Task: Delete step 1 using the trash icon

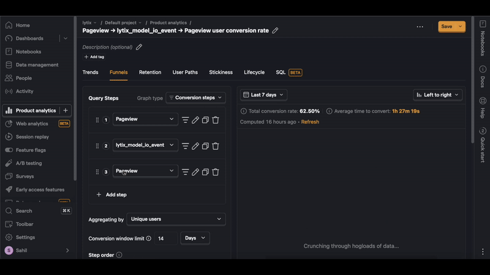Action: [x=216, y=120]
